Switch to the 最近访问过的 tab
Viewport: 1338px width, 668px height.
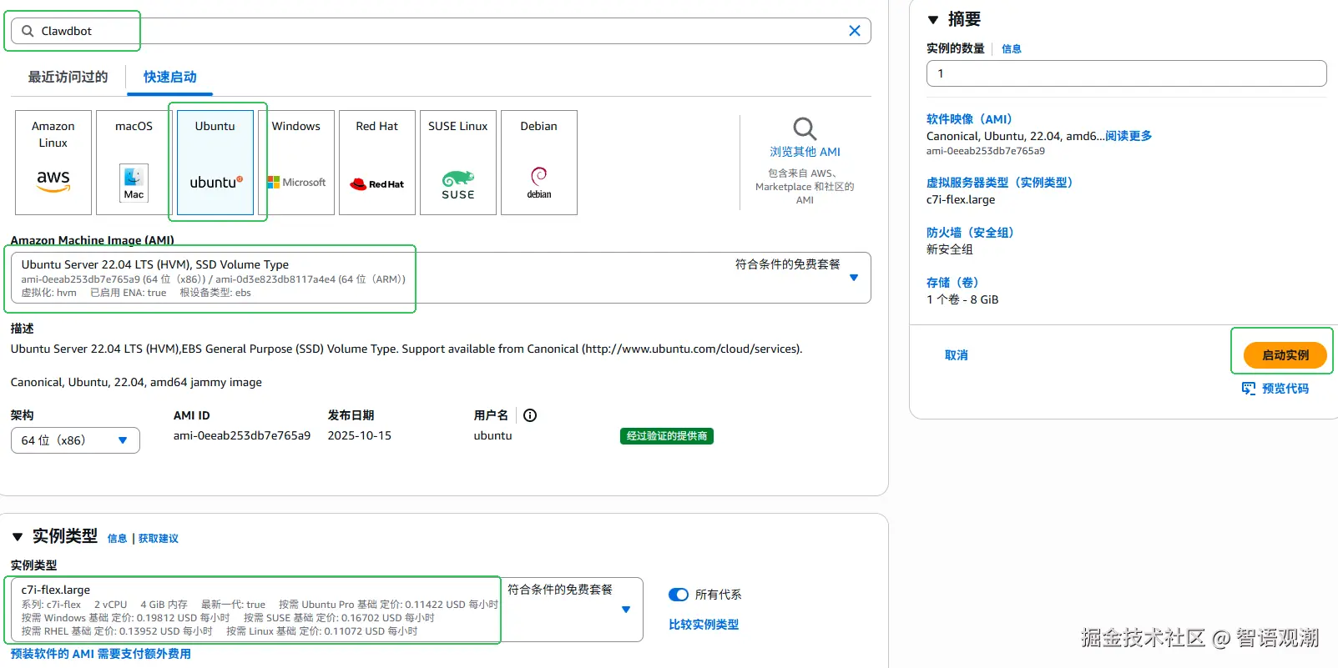point(68,77)
